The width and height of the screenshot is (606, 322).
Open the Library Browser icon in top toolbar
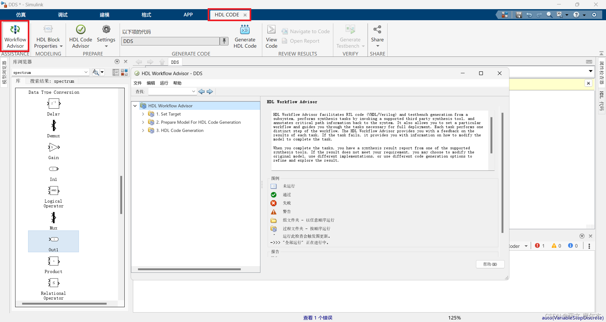[x=505, y=15]
